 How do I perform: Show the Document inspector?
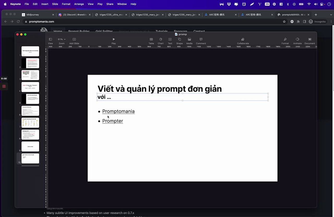310,41
